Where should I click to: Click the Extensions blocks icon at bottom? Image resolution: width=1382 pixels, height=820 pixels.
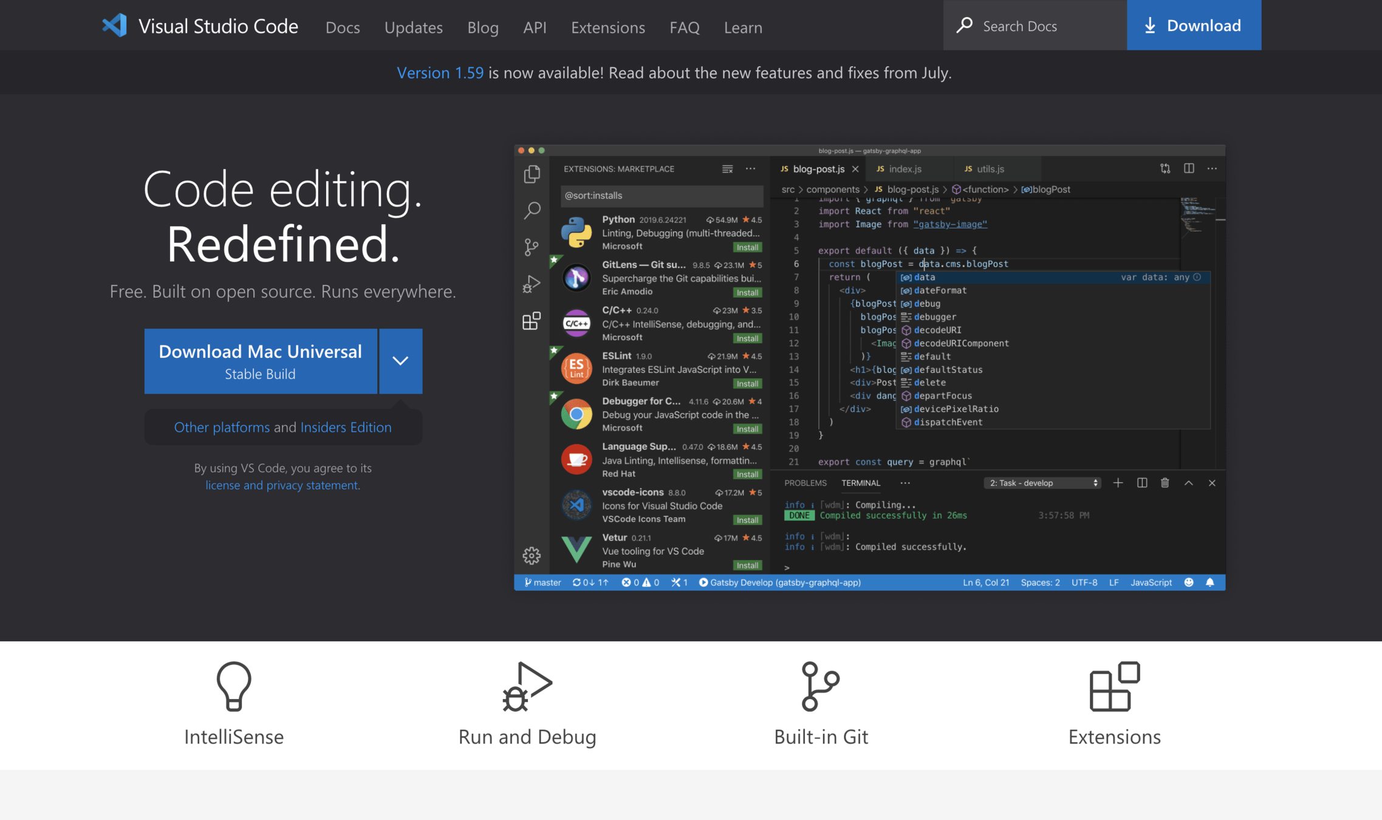pyautogui.click(x=1114, y=686)
